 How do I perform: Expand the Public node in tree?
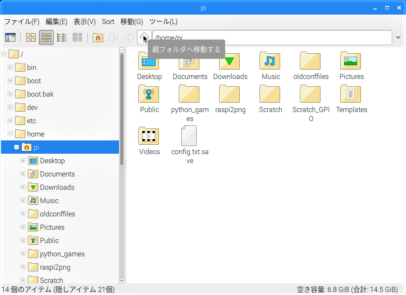coord(23,240)
